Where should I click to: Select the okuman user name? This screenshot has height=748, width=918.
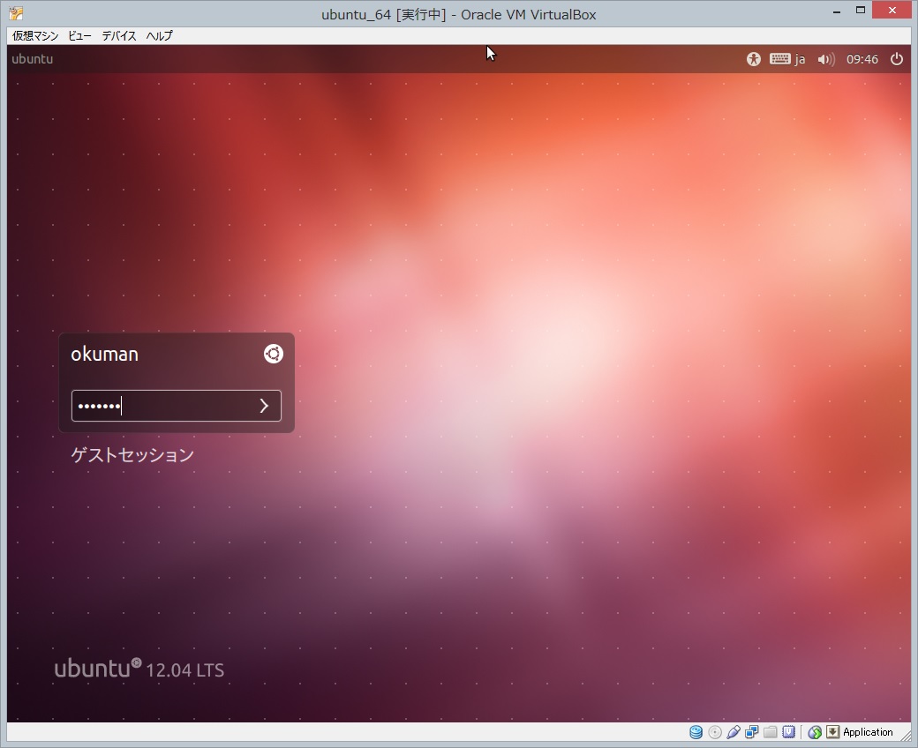tap(105, 355)
